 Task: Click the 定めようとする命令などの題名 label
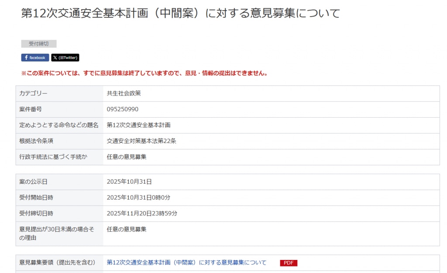pyautogui.click(x=59, y=125)
